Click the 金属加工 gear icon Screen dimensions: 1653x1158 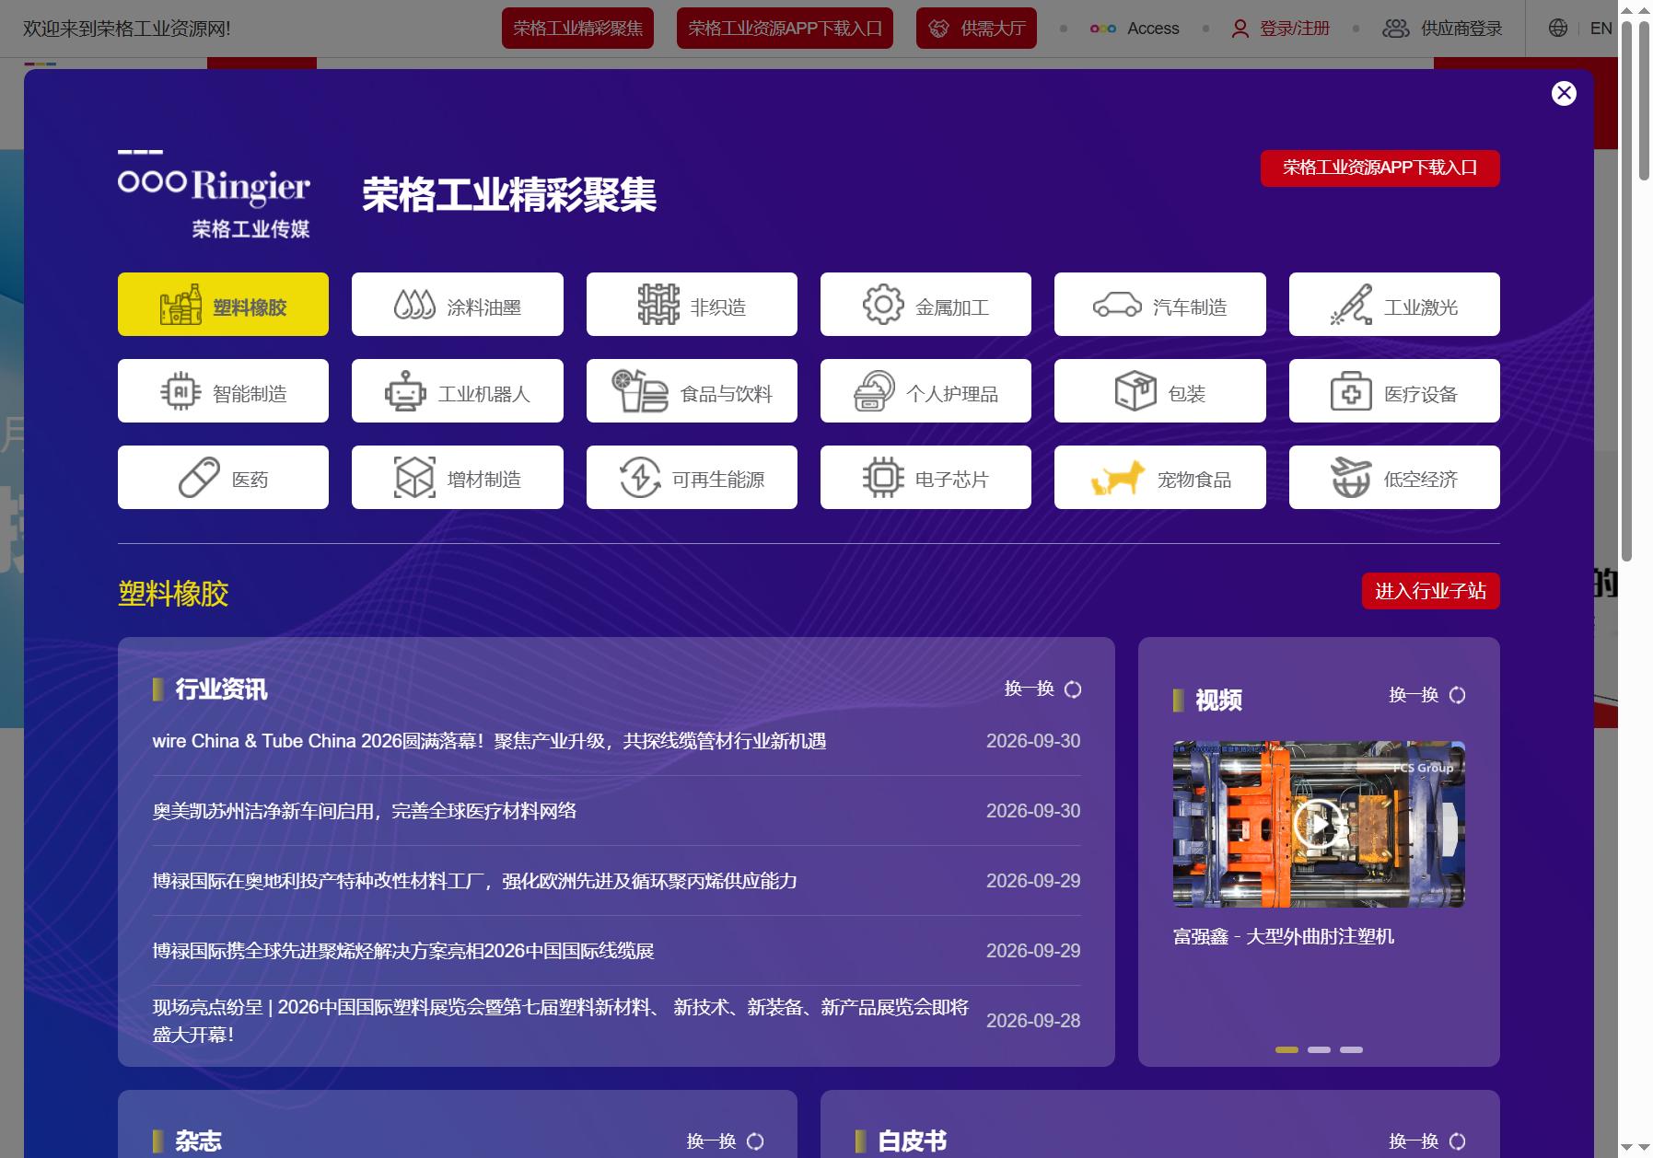(x=883, y=305)
